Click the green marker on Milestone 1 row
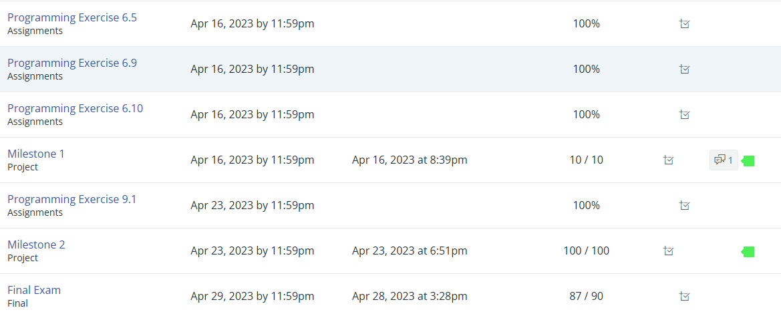This screenshot has height=316, width=781. tap(748, 160)
